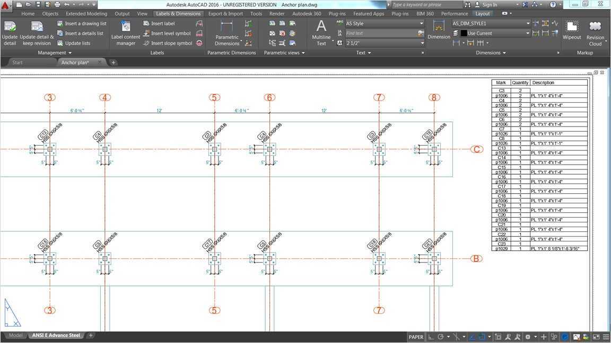Screen dimensions: 611x343
Task: Open the Help question mark icon
Action: tap(553, 5)
